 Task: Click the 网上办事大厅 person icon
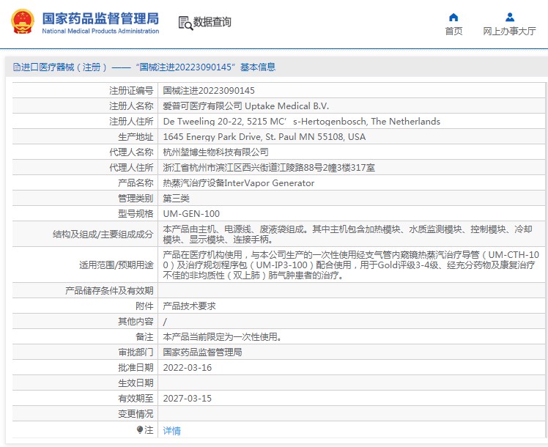(x=509, y=17)
